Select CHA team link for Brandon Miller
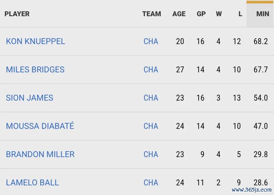Screen dimensions: 274x195 [151, 154]
